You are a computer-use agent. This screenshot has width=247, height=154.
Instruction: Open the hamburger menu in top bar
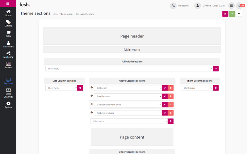[231, 6]
